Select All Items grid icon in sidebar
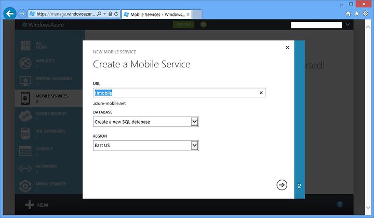This screenshot has height=218, width=374. tap(25, 46)
